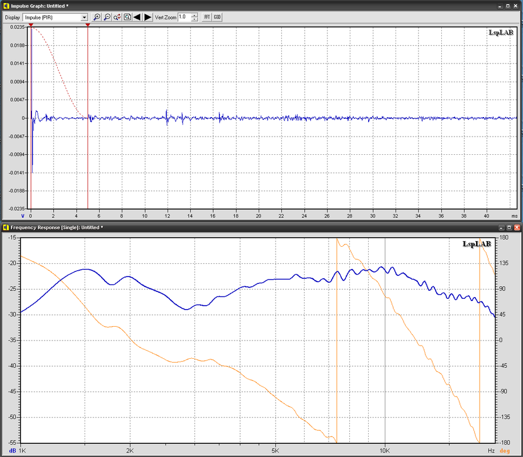
Task: Click the left red window marker at 0 ms
Action: click(31, 25)
